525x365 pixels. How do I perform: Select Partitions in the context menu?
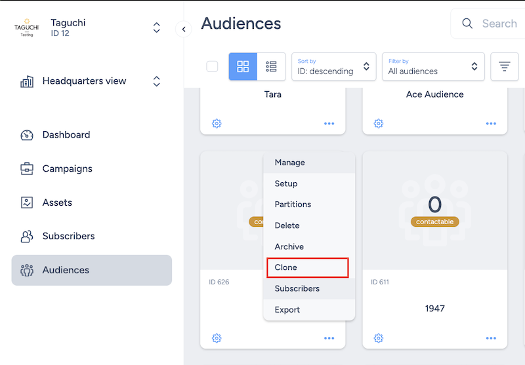(309, 204)
